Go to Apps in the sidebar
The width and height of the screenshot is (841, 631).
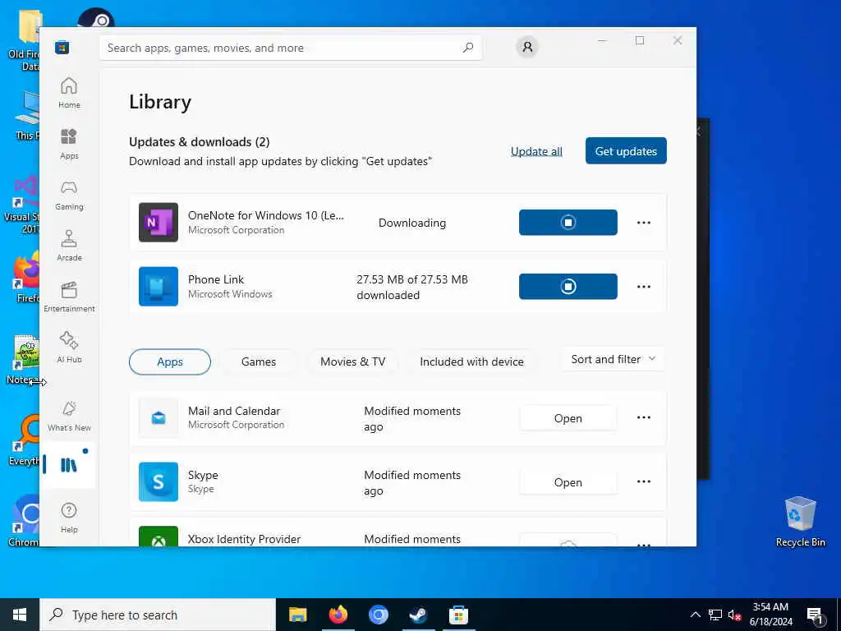coord(69,144)
